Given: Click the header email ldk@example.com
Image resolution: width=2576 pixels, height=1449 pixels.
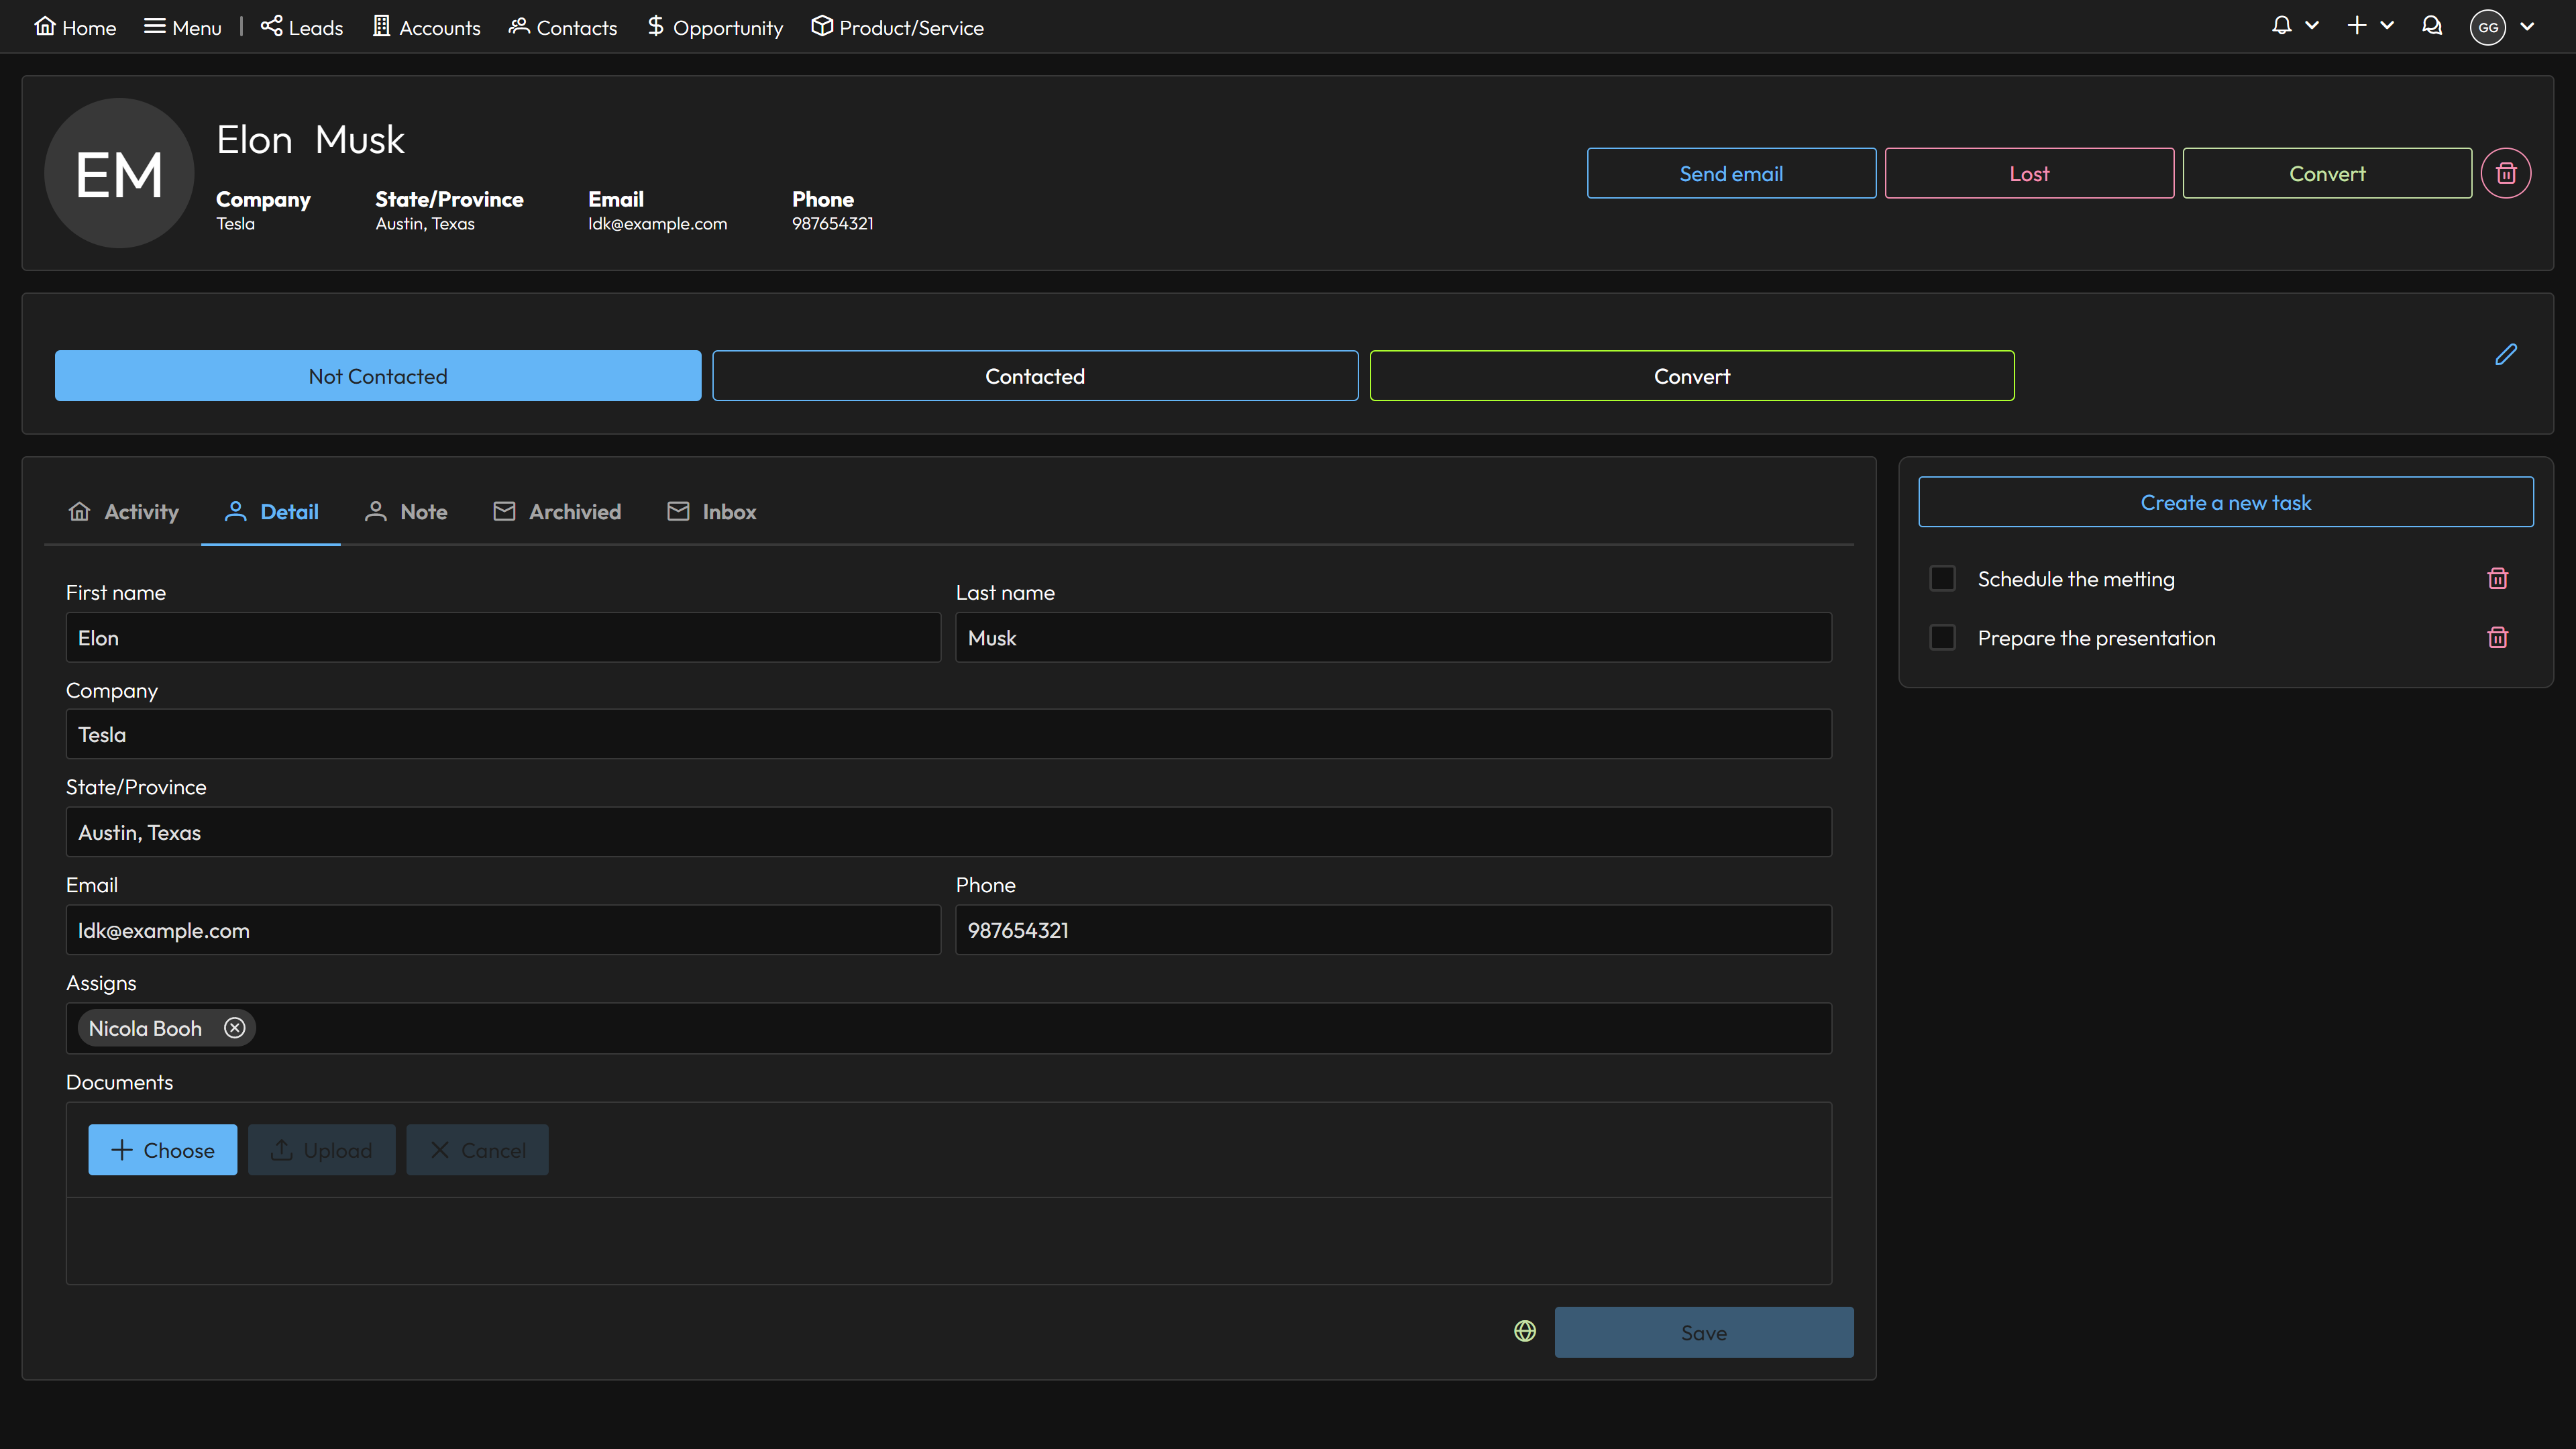Looking at the screenshot, I should click(657, 224).
